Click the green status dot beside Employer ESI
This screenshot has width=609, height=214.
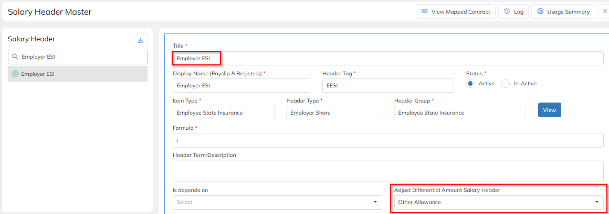tap(15, 74)
